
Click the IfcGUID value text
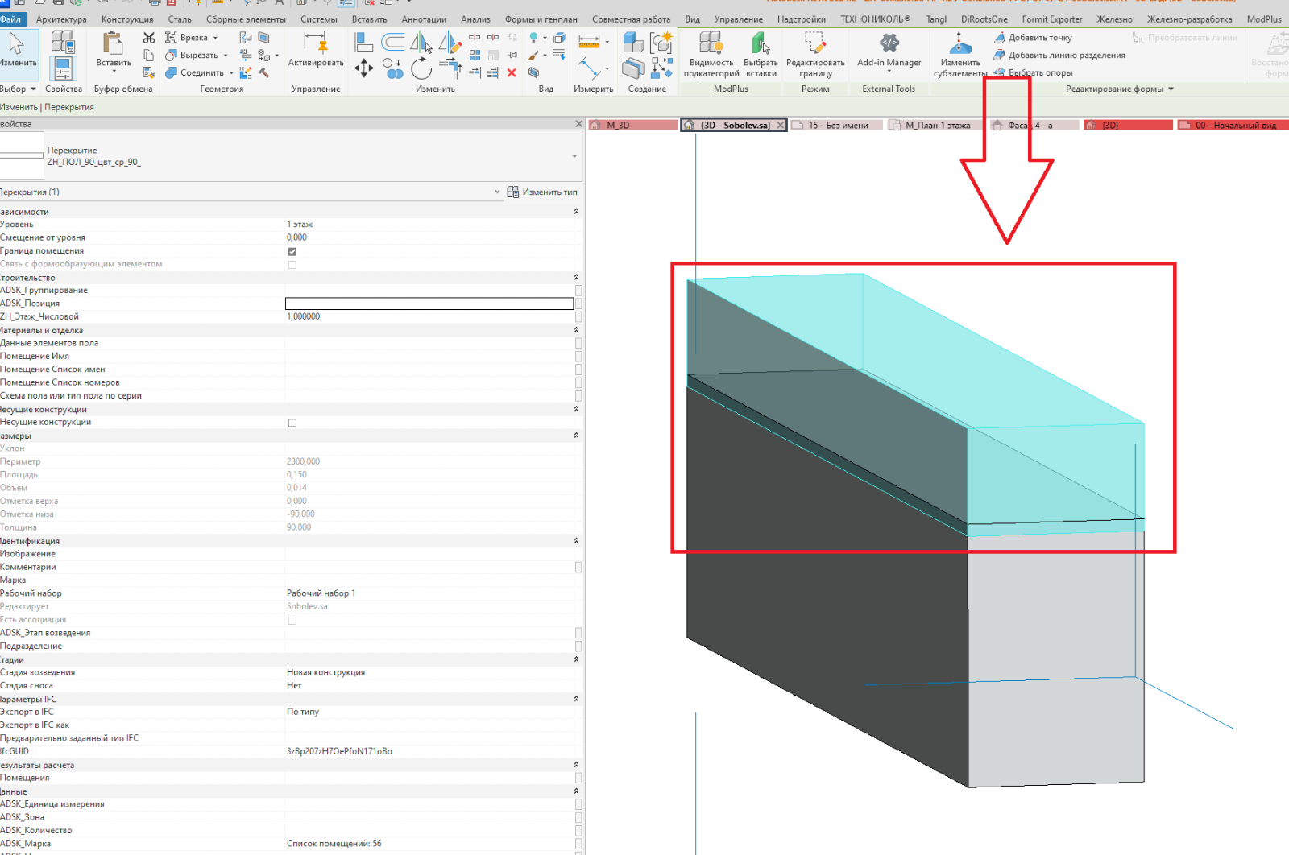[x=339, y=752]
